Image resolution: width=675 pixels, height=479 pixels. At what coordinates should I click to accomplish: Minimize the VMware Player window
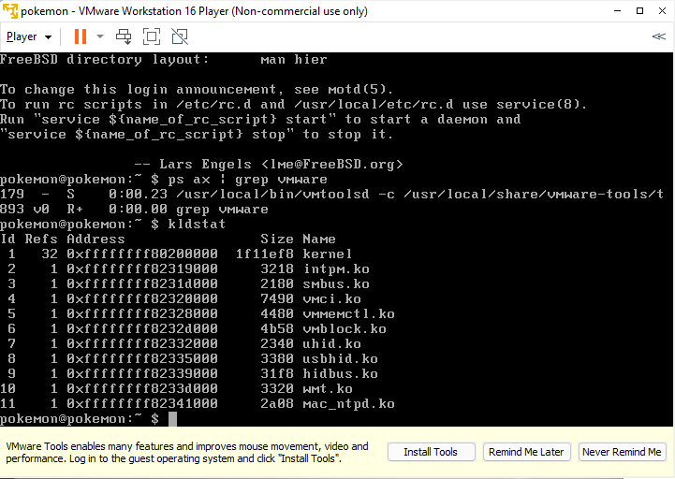pos(617,11)
